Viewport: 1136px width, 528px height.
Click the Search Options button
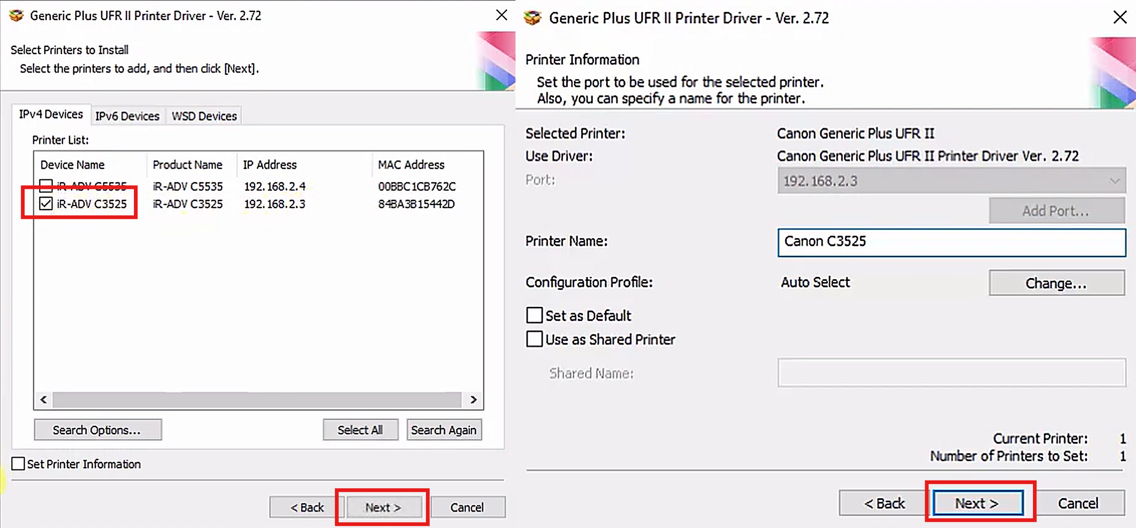pyautogui.click(x=98, y=430)
